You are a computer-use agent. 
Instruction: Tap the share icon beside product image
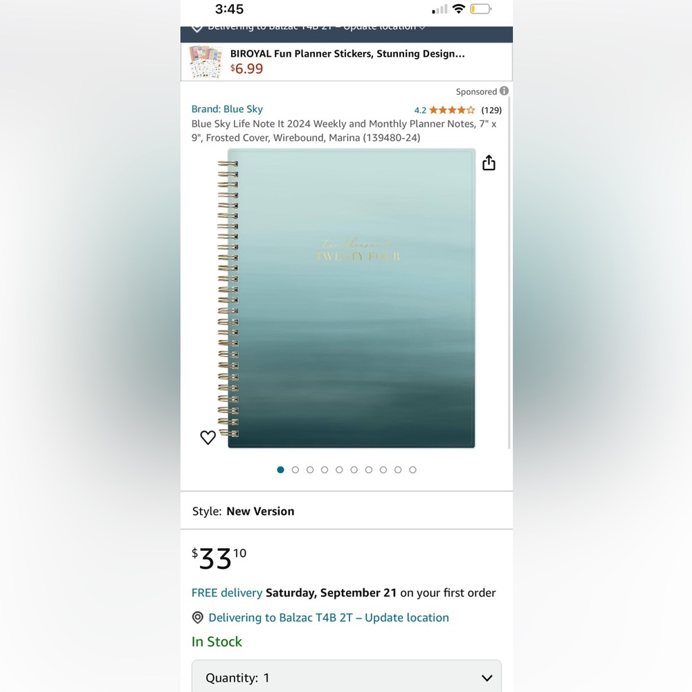(489, 163)
